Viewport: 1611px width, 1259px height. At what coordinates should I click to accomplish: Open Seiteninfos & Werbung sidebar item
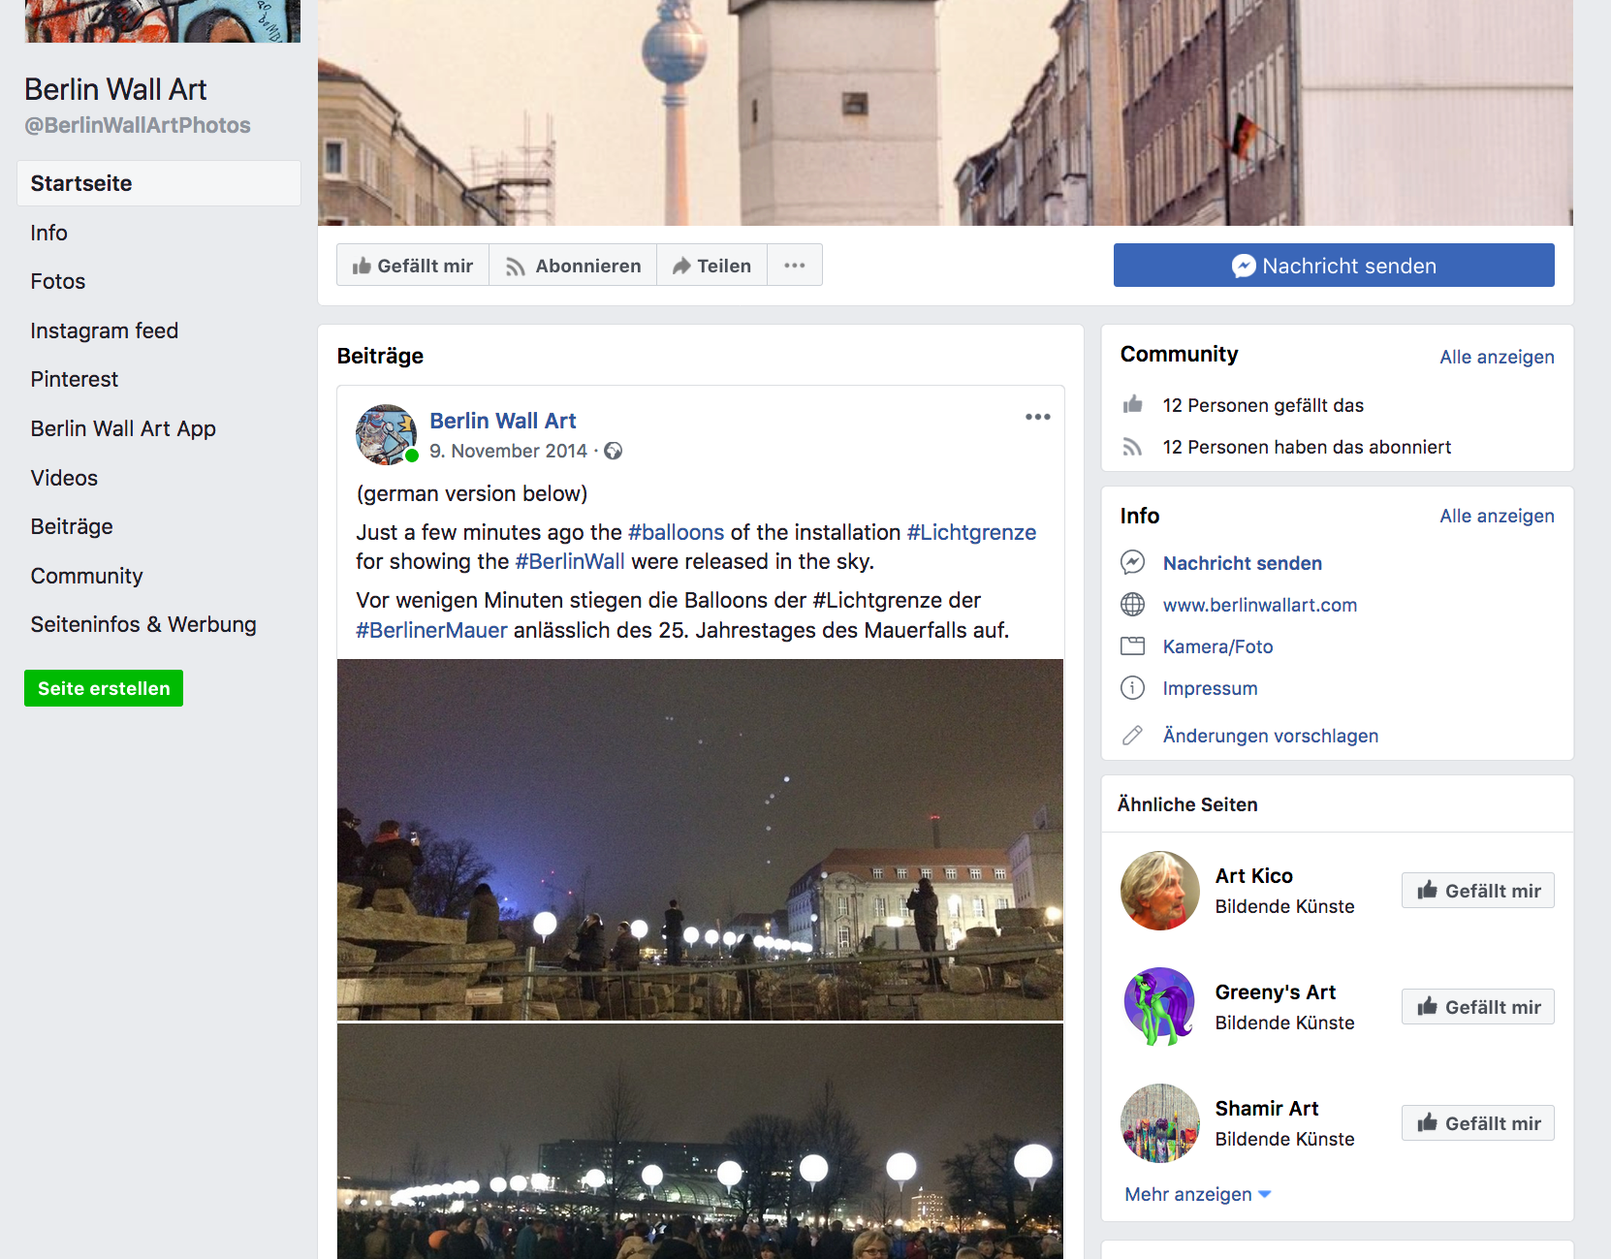143,624
